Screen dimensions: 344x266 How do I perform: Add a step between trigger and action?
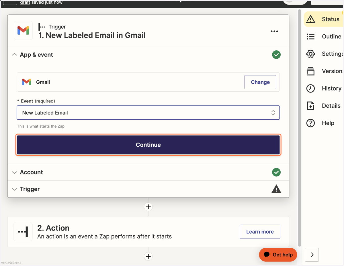pos(148,207)
